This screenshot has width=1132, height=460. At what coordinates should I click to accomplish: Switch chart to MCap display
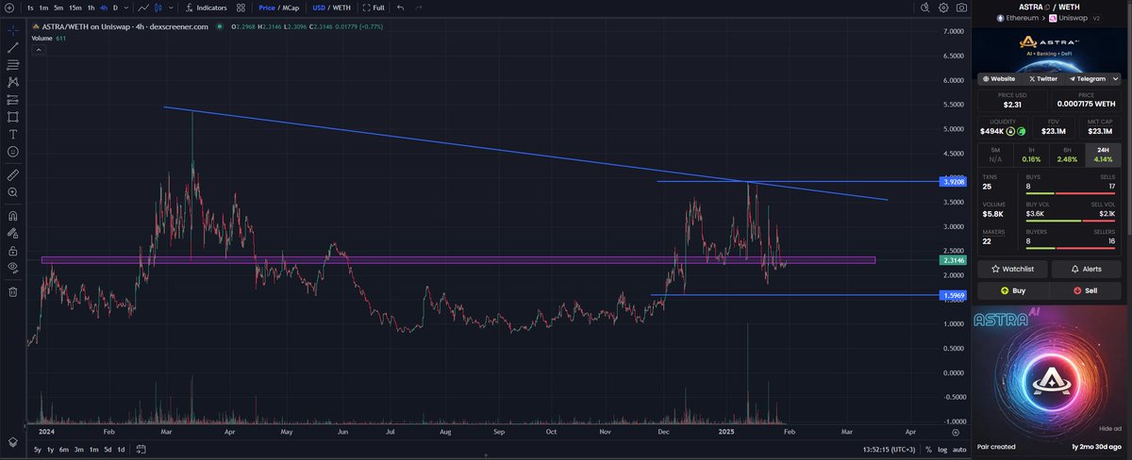291,8
